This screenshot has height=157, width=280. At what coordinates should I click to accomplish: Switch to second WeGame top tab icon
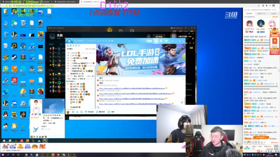pyautogui.click(x=121, y=31)
